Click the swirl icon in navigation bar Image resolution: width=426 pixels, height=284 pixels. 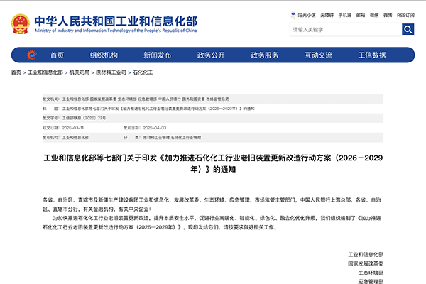pyautogui.click(x=31, y=55)
